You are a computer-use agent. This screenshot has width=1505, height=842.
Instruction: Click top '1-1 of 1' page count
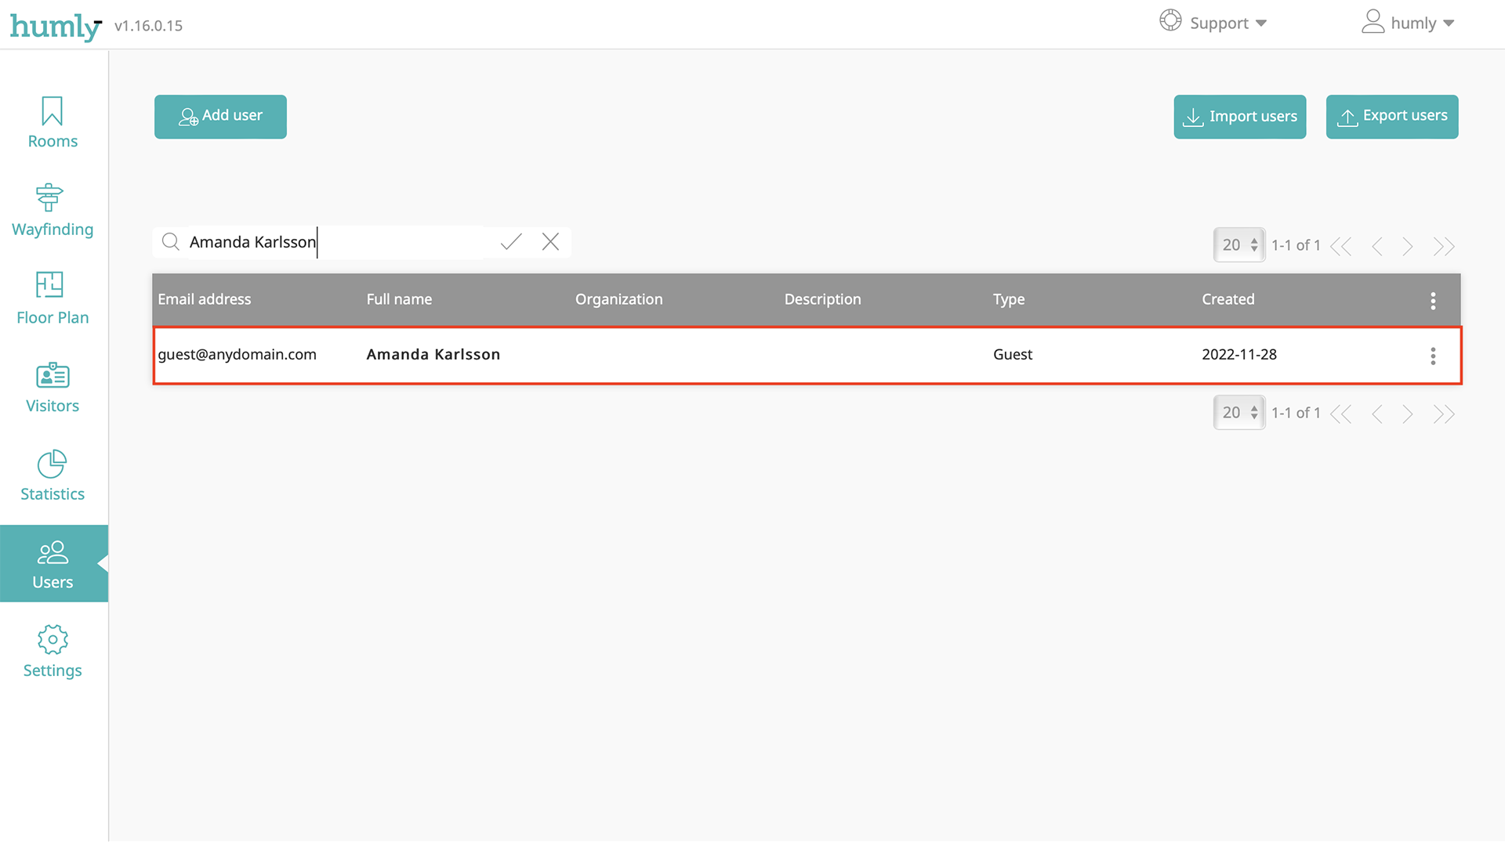click(x=1296, y=245)
